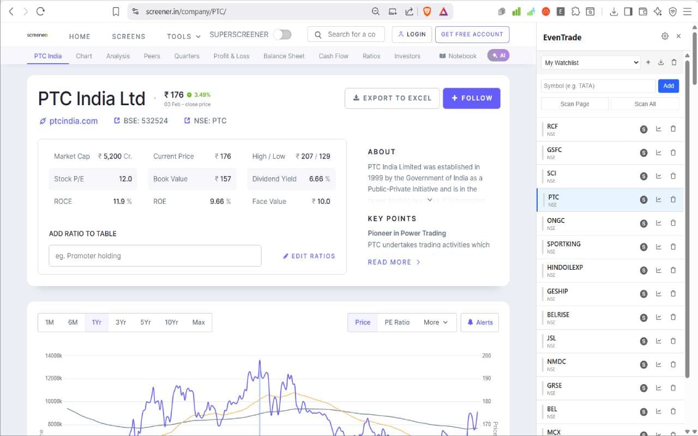Bookmark this page in the address bar

coord(116,11)
